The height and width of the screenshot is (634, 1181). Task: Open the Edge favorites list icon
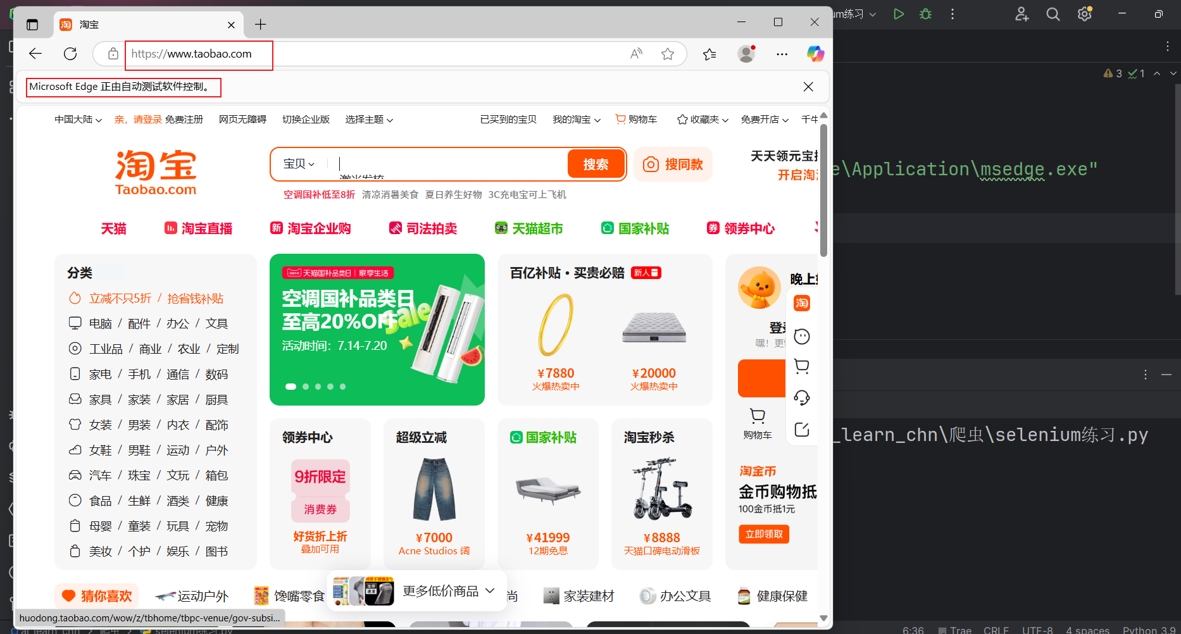(x=709, y=54)
